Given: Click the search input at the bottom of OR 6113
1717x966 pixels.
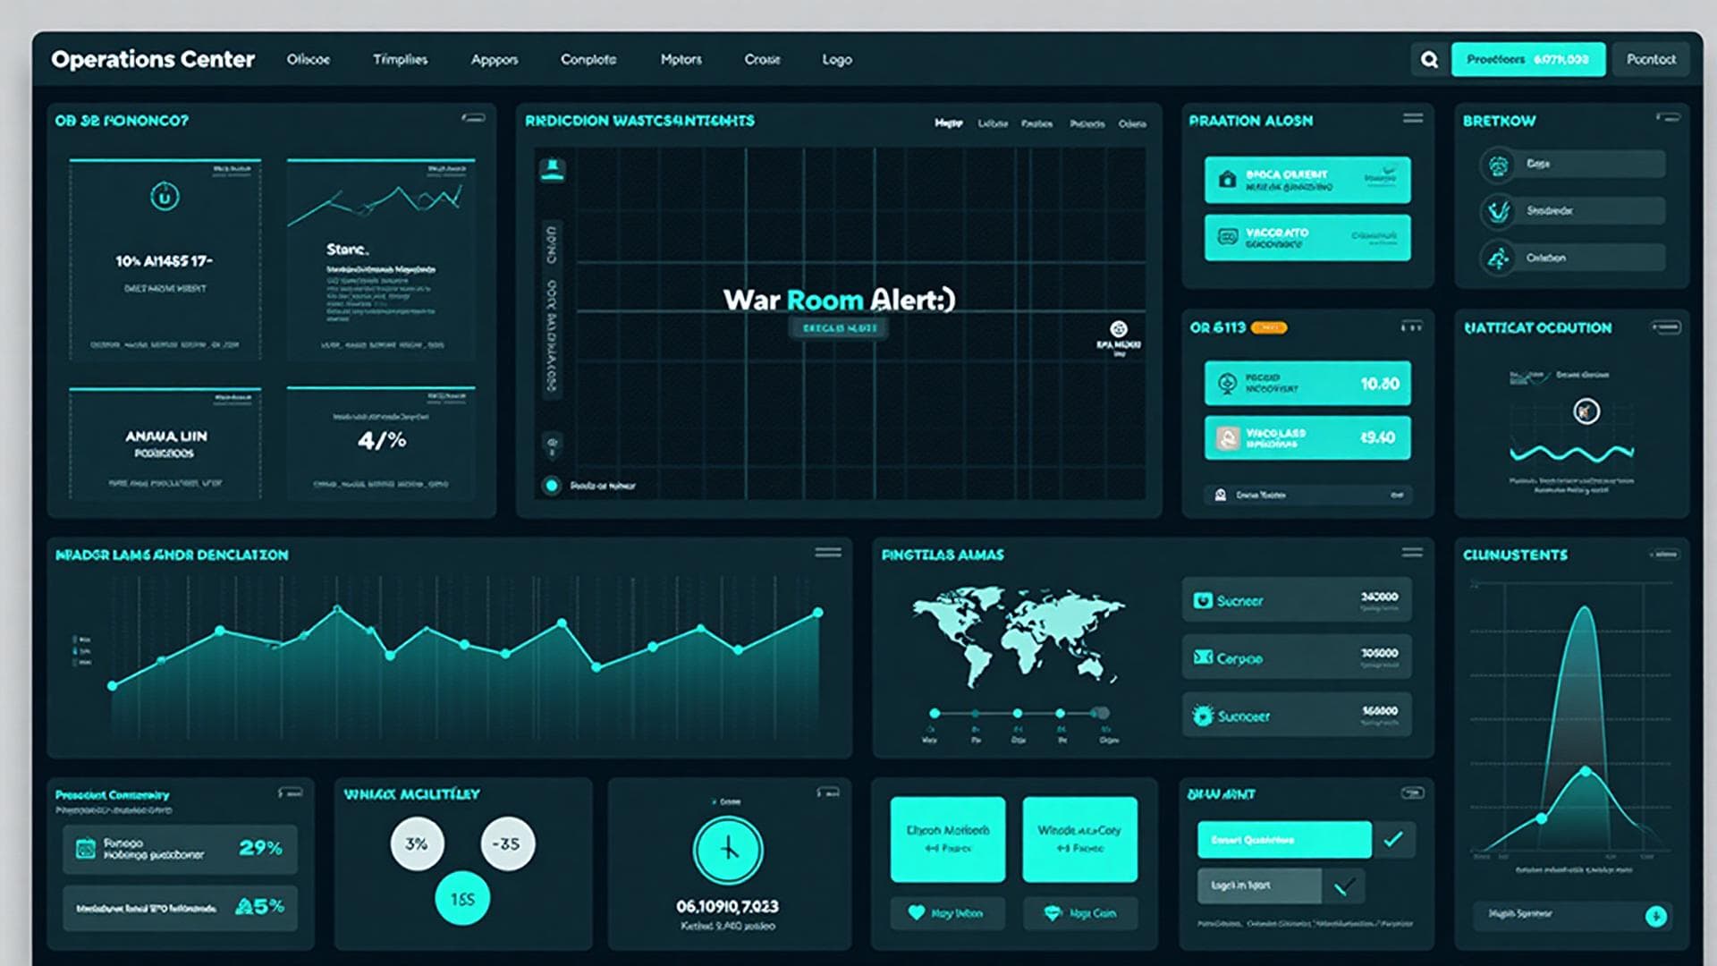Looking at the screenshot, I should pyautogui.click(x=1306, y=494).
